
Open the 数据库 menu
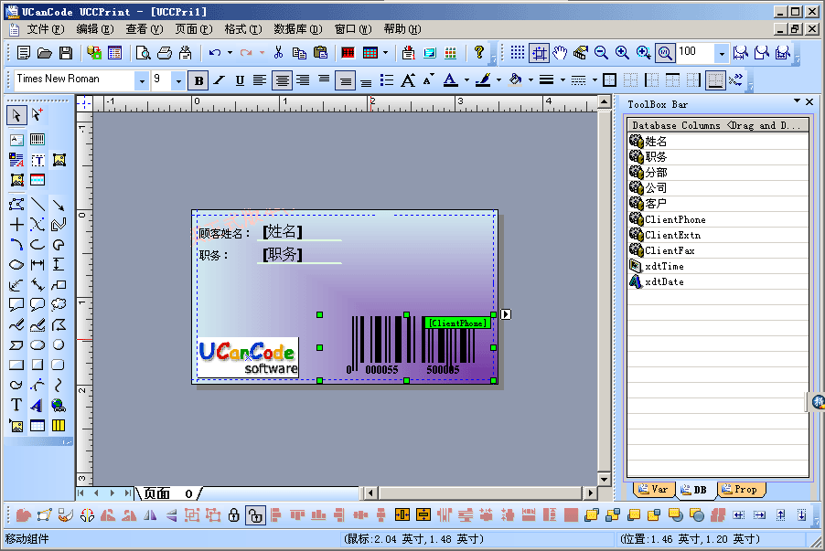pyautogui.click(x=297, y=29)
